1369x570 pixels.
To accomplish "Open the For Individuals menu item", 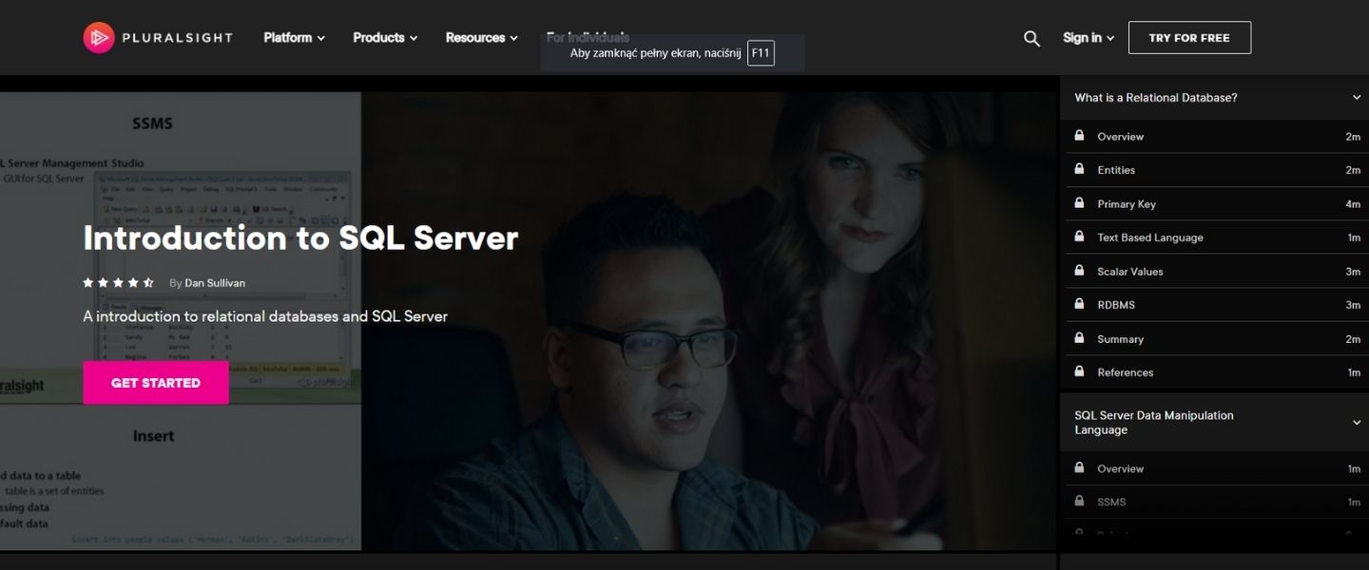I will [x=588, y=38].
